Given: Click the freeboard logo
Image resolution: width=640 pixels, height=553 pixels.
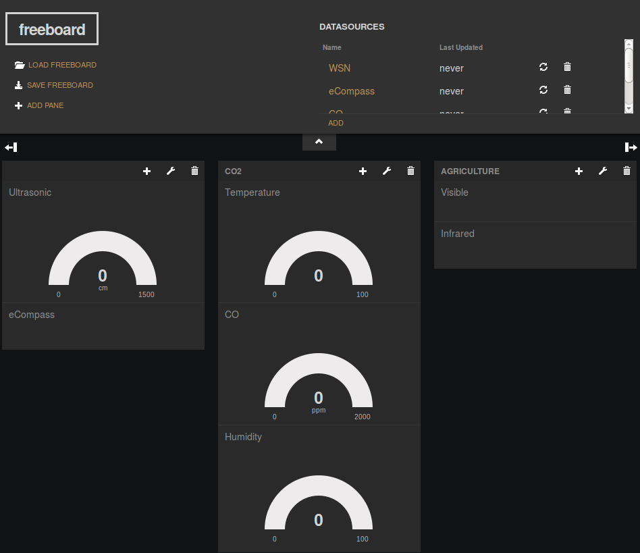Looking at the screenshot, I should [52, 29].
